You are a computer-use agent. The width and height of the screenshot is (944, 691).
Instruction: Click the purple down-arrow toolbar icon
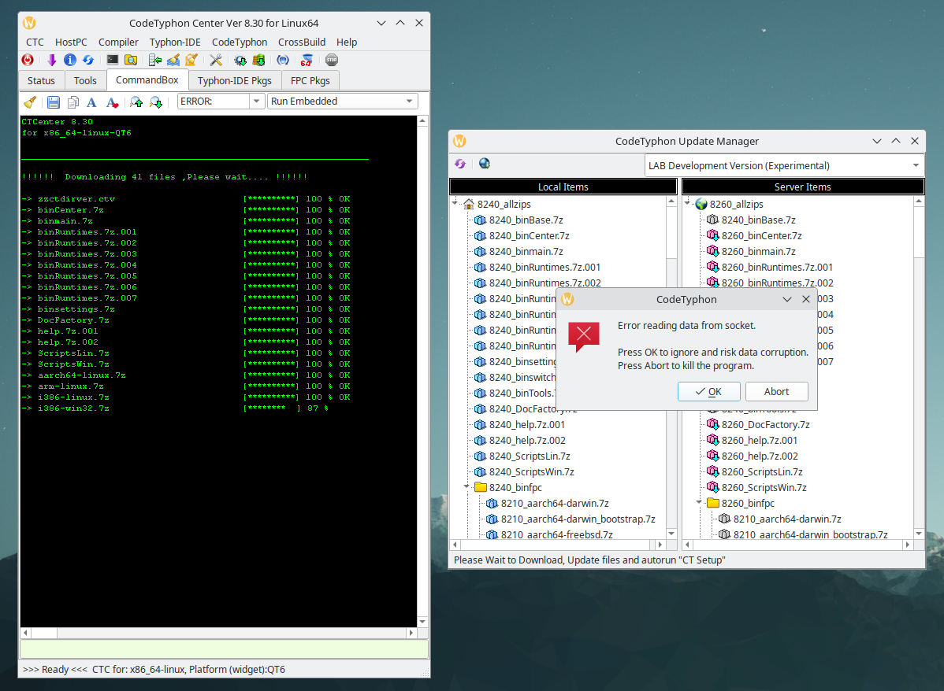pyautogui.click(x=51, y=60)
